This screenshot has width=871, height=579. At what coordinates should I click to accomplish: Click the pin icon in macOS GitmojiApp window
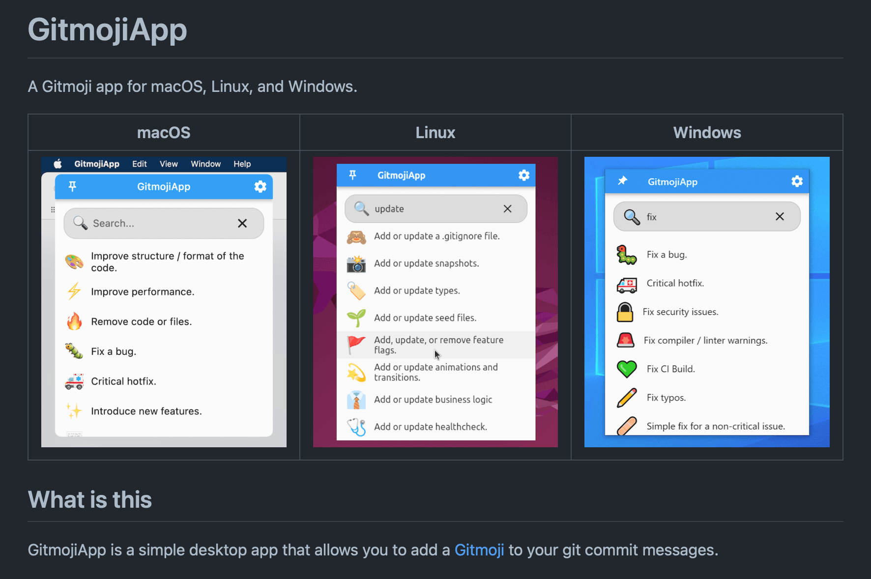point(72,186)
